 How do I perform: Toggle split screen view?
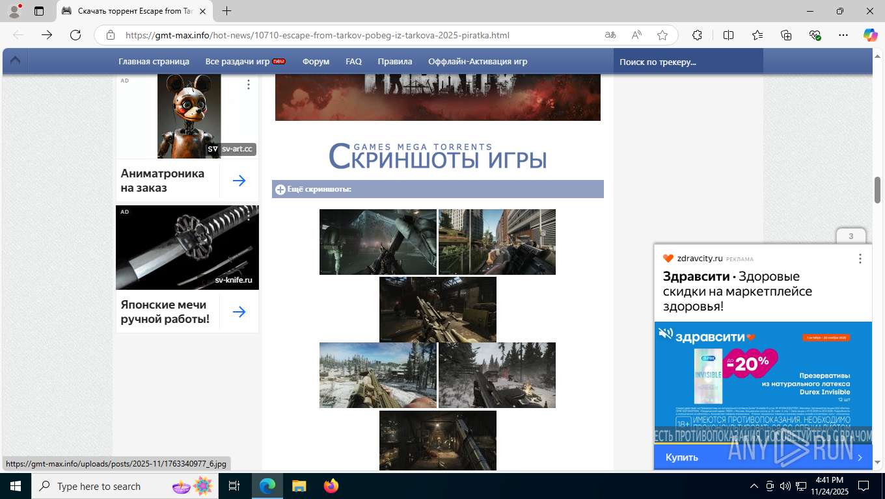tap(728, 35)
